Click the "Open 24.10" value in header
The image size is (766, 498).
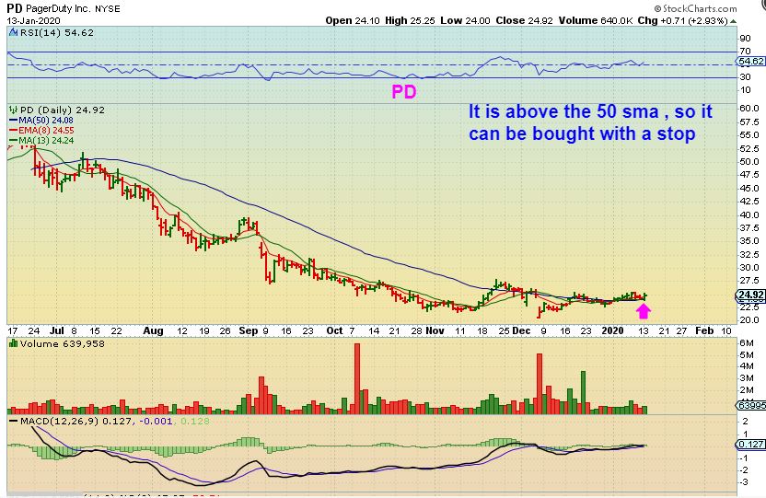(x=353, y=20)
